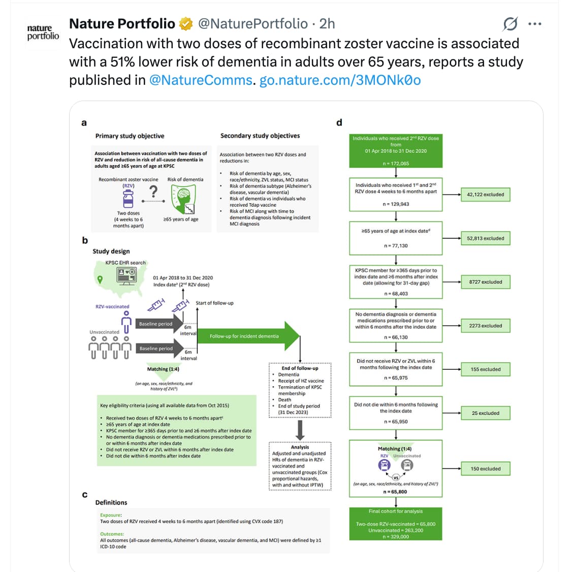This screenshot has width=573, height=572.
Task: Click the Nature Portfolio profile avatar
Action: (43, 31)
